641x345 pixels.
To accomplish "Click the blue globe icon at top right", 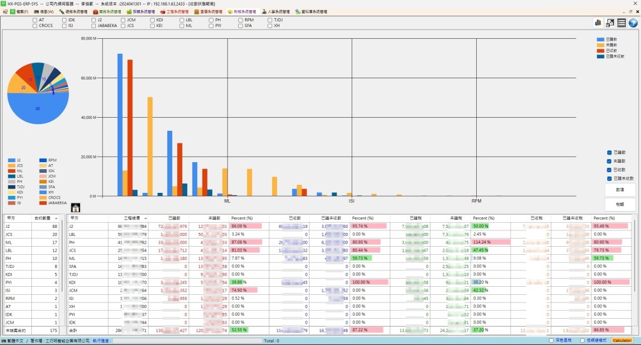I will coord(633,23).
